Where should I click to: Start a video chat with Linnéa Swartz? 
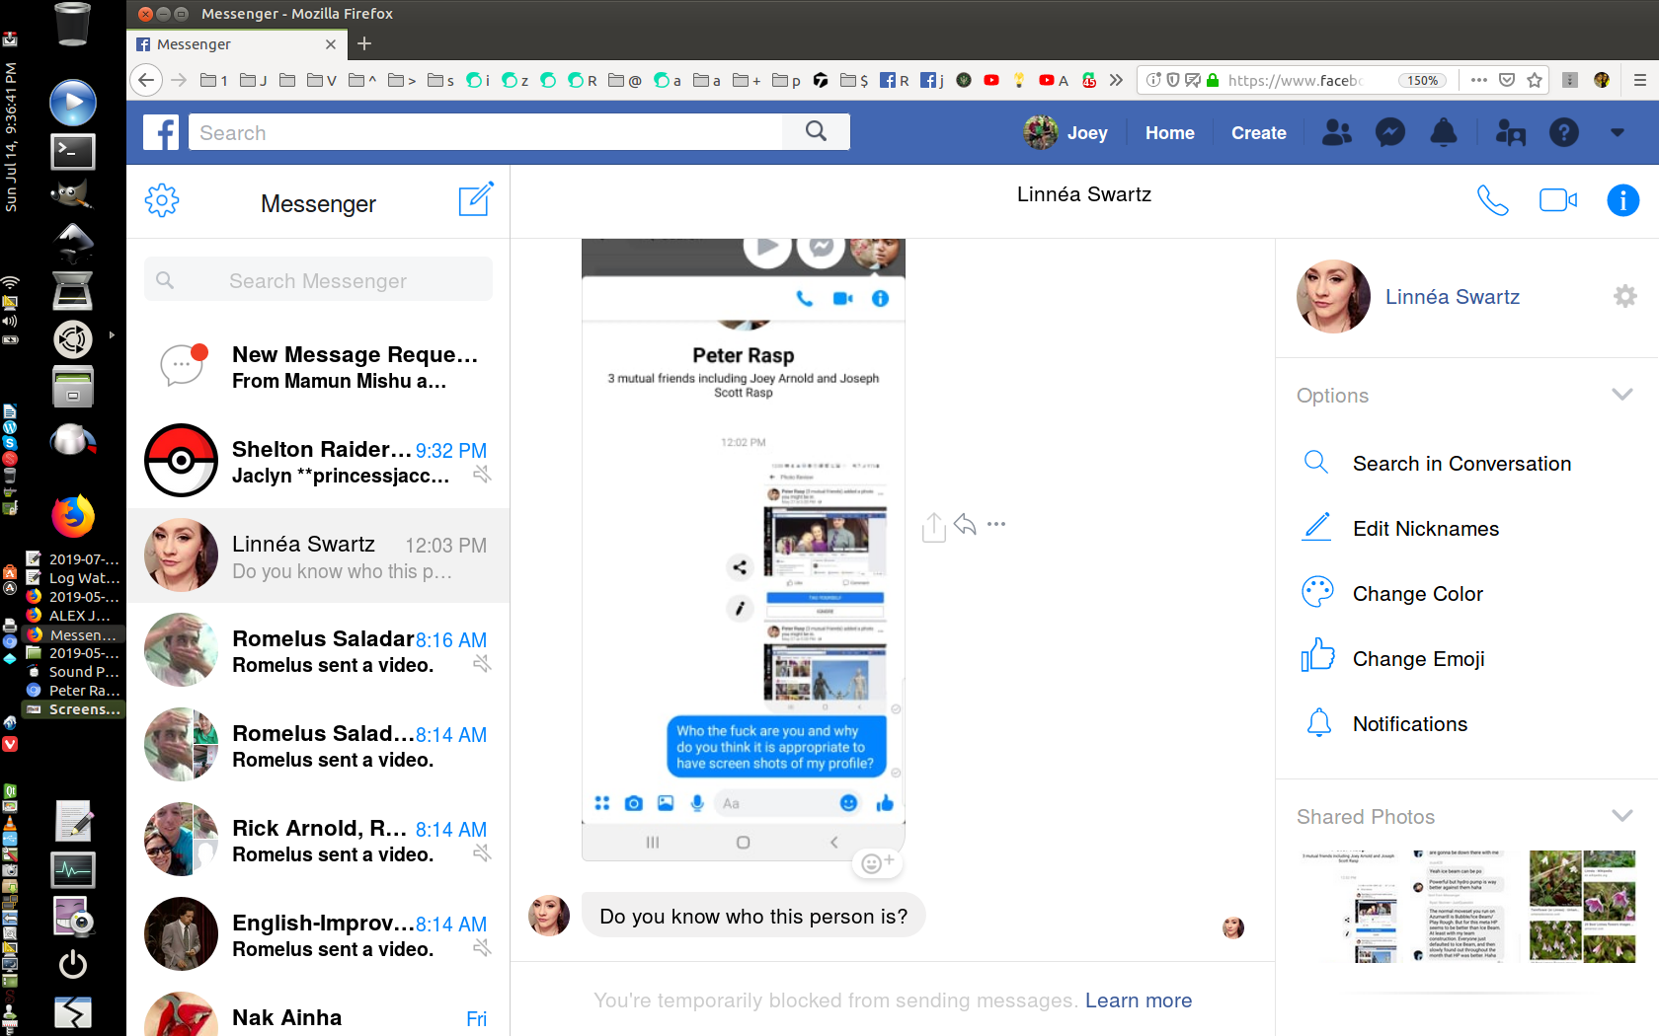1558,200
